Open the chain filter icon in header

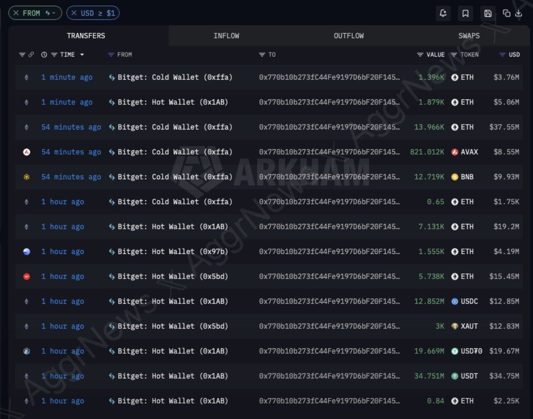click(x=22, y=55)
